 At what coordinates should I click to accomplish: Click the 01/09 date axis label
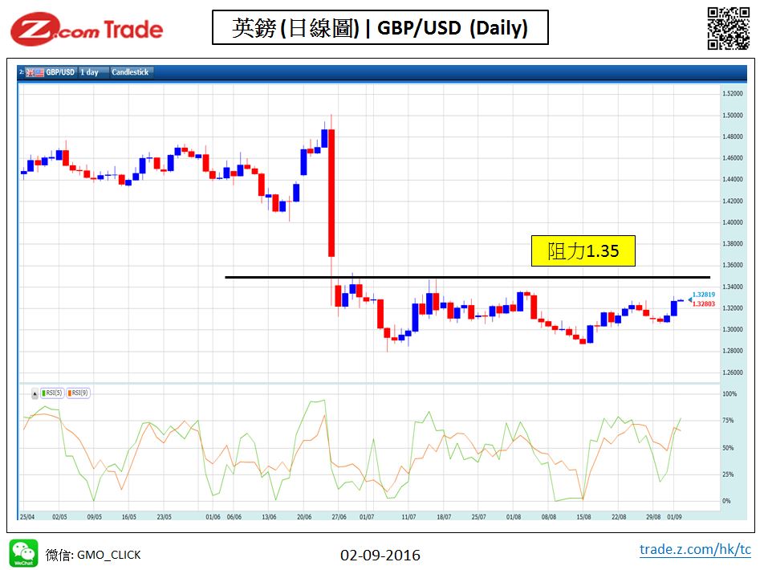[674, 517]
